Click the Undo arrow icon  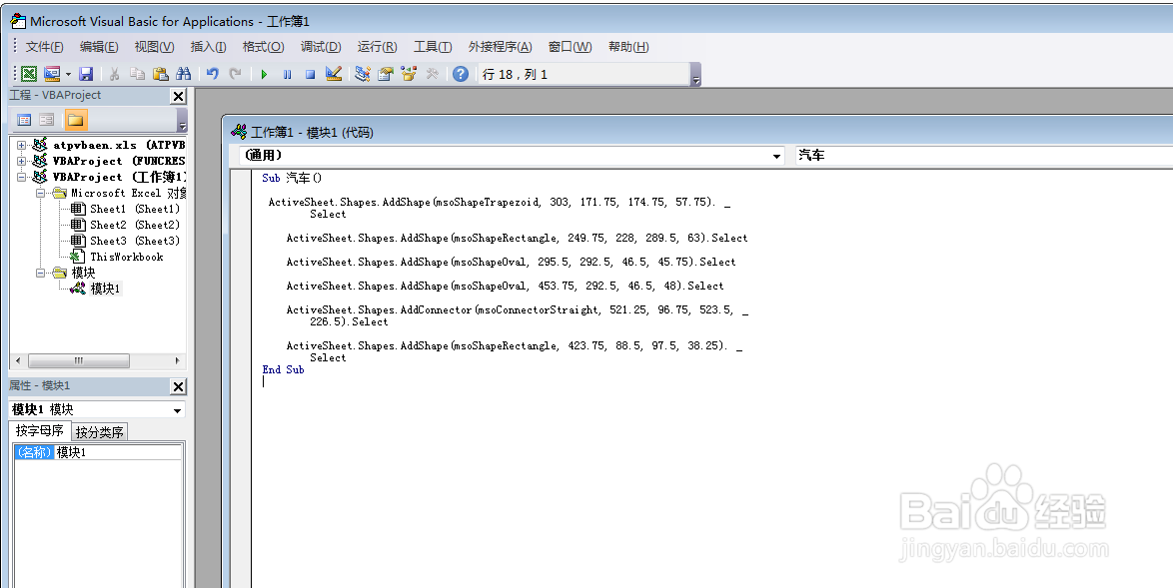point(213,74)
